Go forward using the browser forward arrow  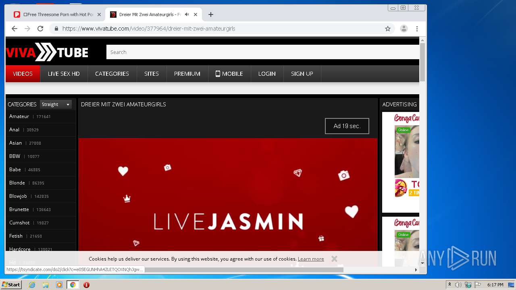pos(27,29)
